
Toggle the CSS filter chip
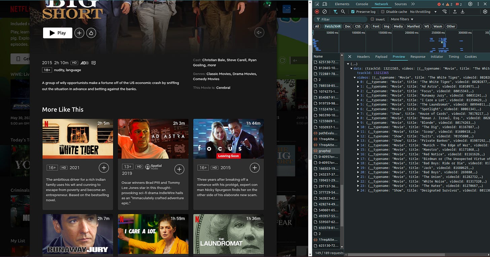pos(358,26)
